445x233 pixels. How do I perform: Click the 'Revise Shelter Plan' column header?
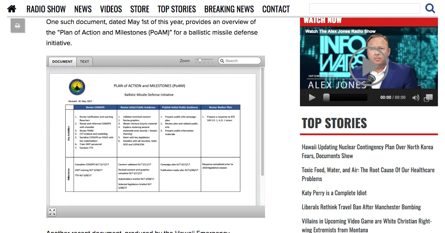[x=220, y=107]
